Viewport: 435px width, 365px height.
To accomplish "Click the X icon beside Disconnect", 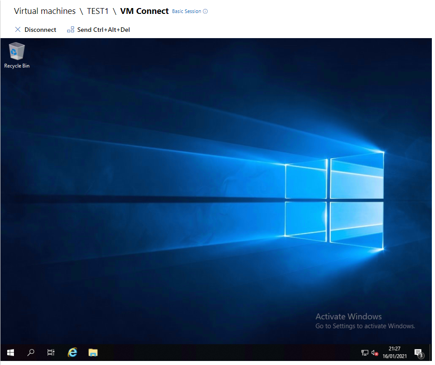I will tap(18, 30).
